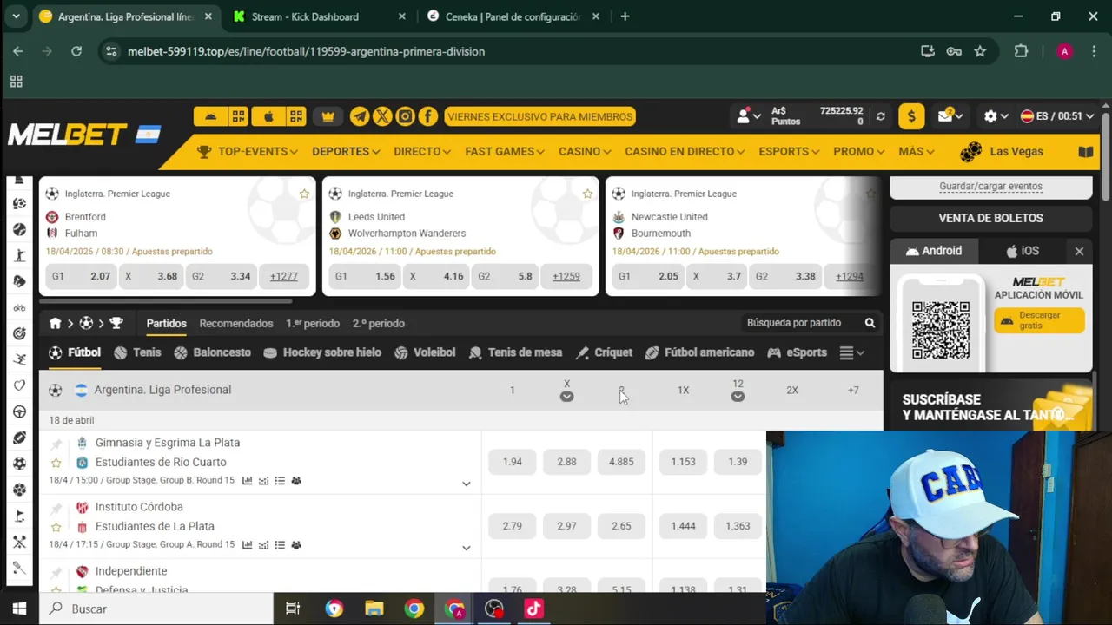Close the mobile app promo panel
Screen dimensions: 1112x625
pyautogui.click(x=1079, y=251)
